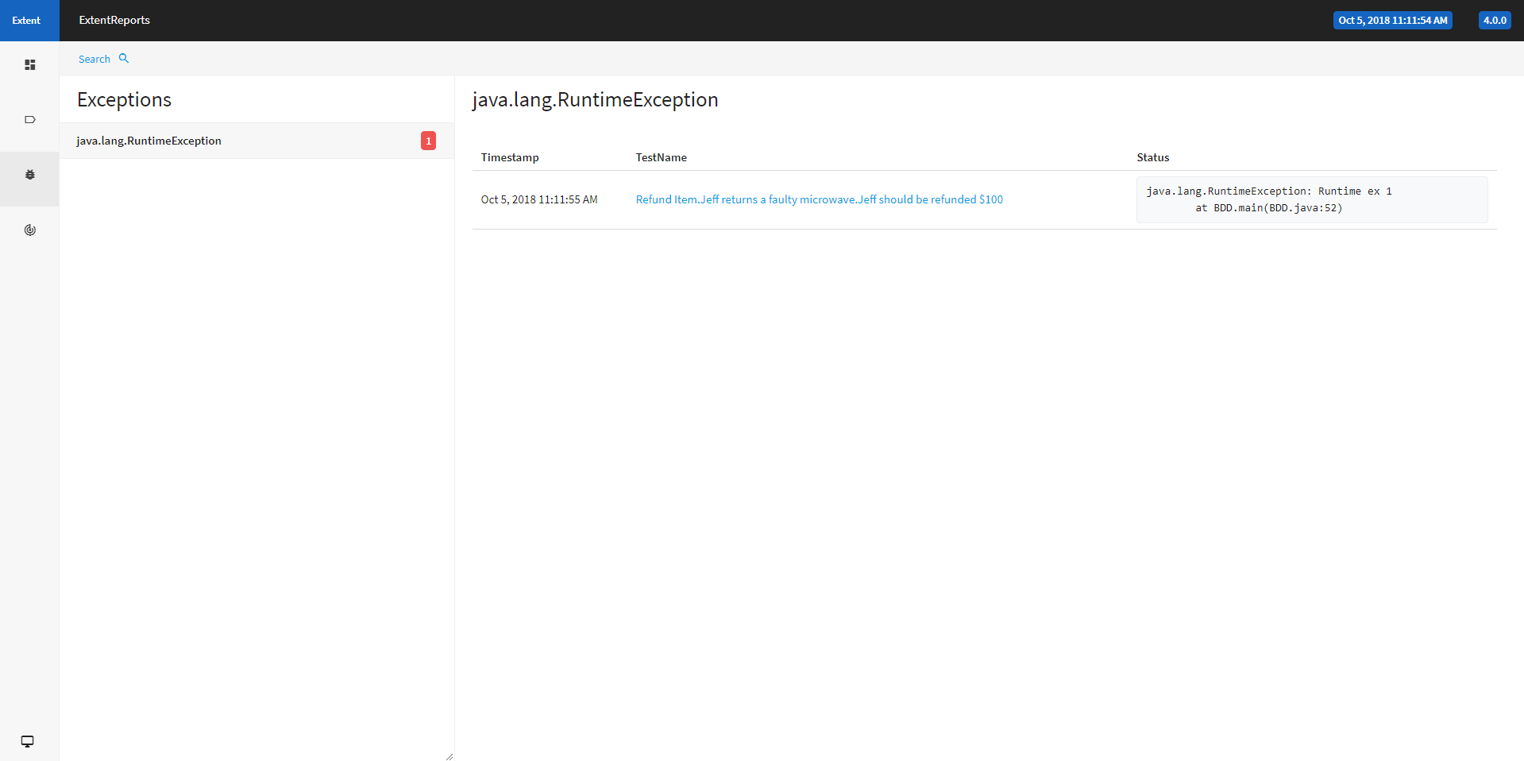Click the Timestamp column header
The image size is (1524, 761).
(510, 157)
